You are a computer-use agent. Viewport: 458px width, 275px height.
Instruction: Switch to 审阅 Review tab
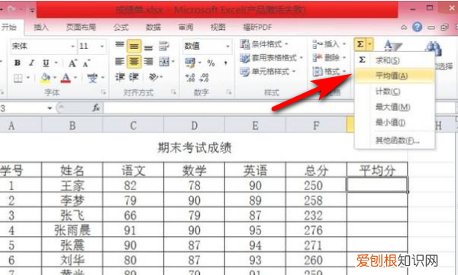tap(185, 27)
